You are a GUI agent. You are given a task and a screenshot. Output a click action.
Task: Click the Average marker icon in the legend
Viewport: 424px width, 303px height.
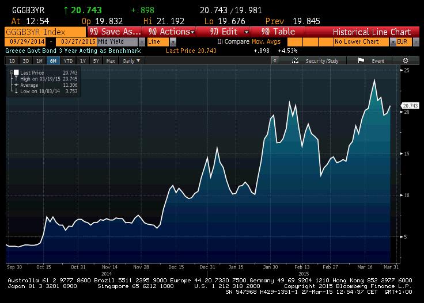click(16, 85)
